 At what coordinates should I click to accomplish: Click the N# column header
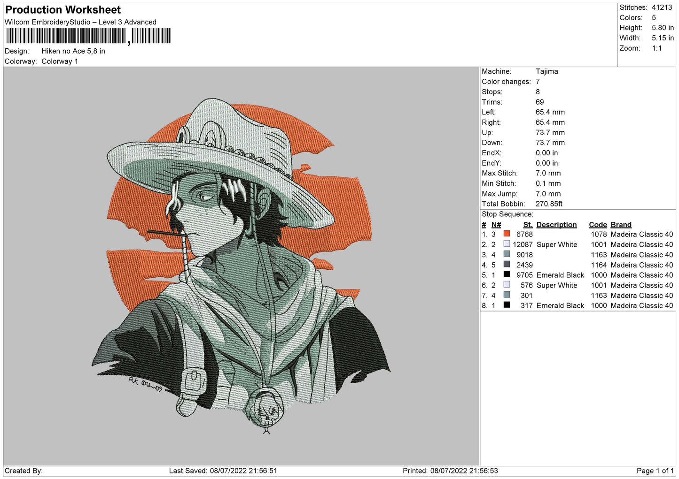(x=496, y=225)
